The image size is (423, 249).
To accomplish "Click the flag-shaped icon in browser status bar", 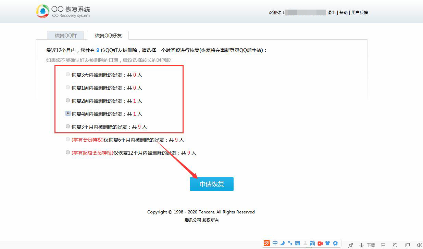I will (383, 245).
